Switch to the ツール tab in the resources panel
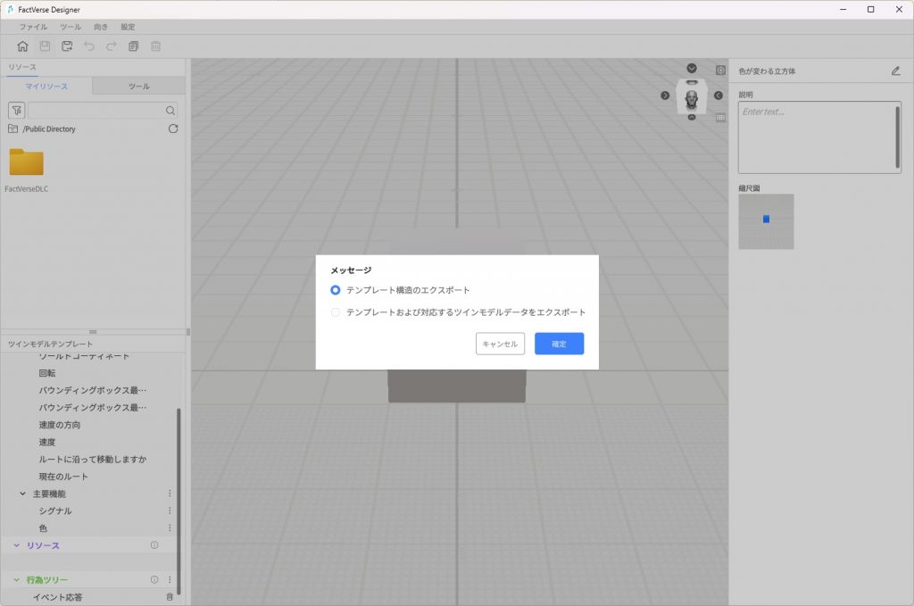This screenshot has height=606, width=914. click(138, 87)
